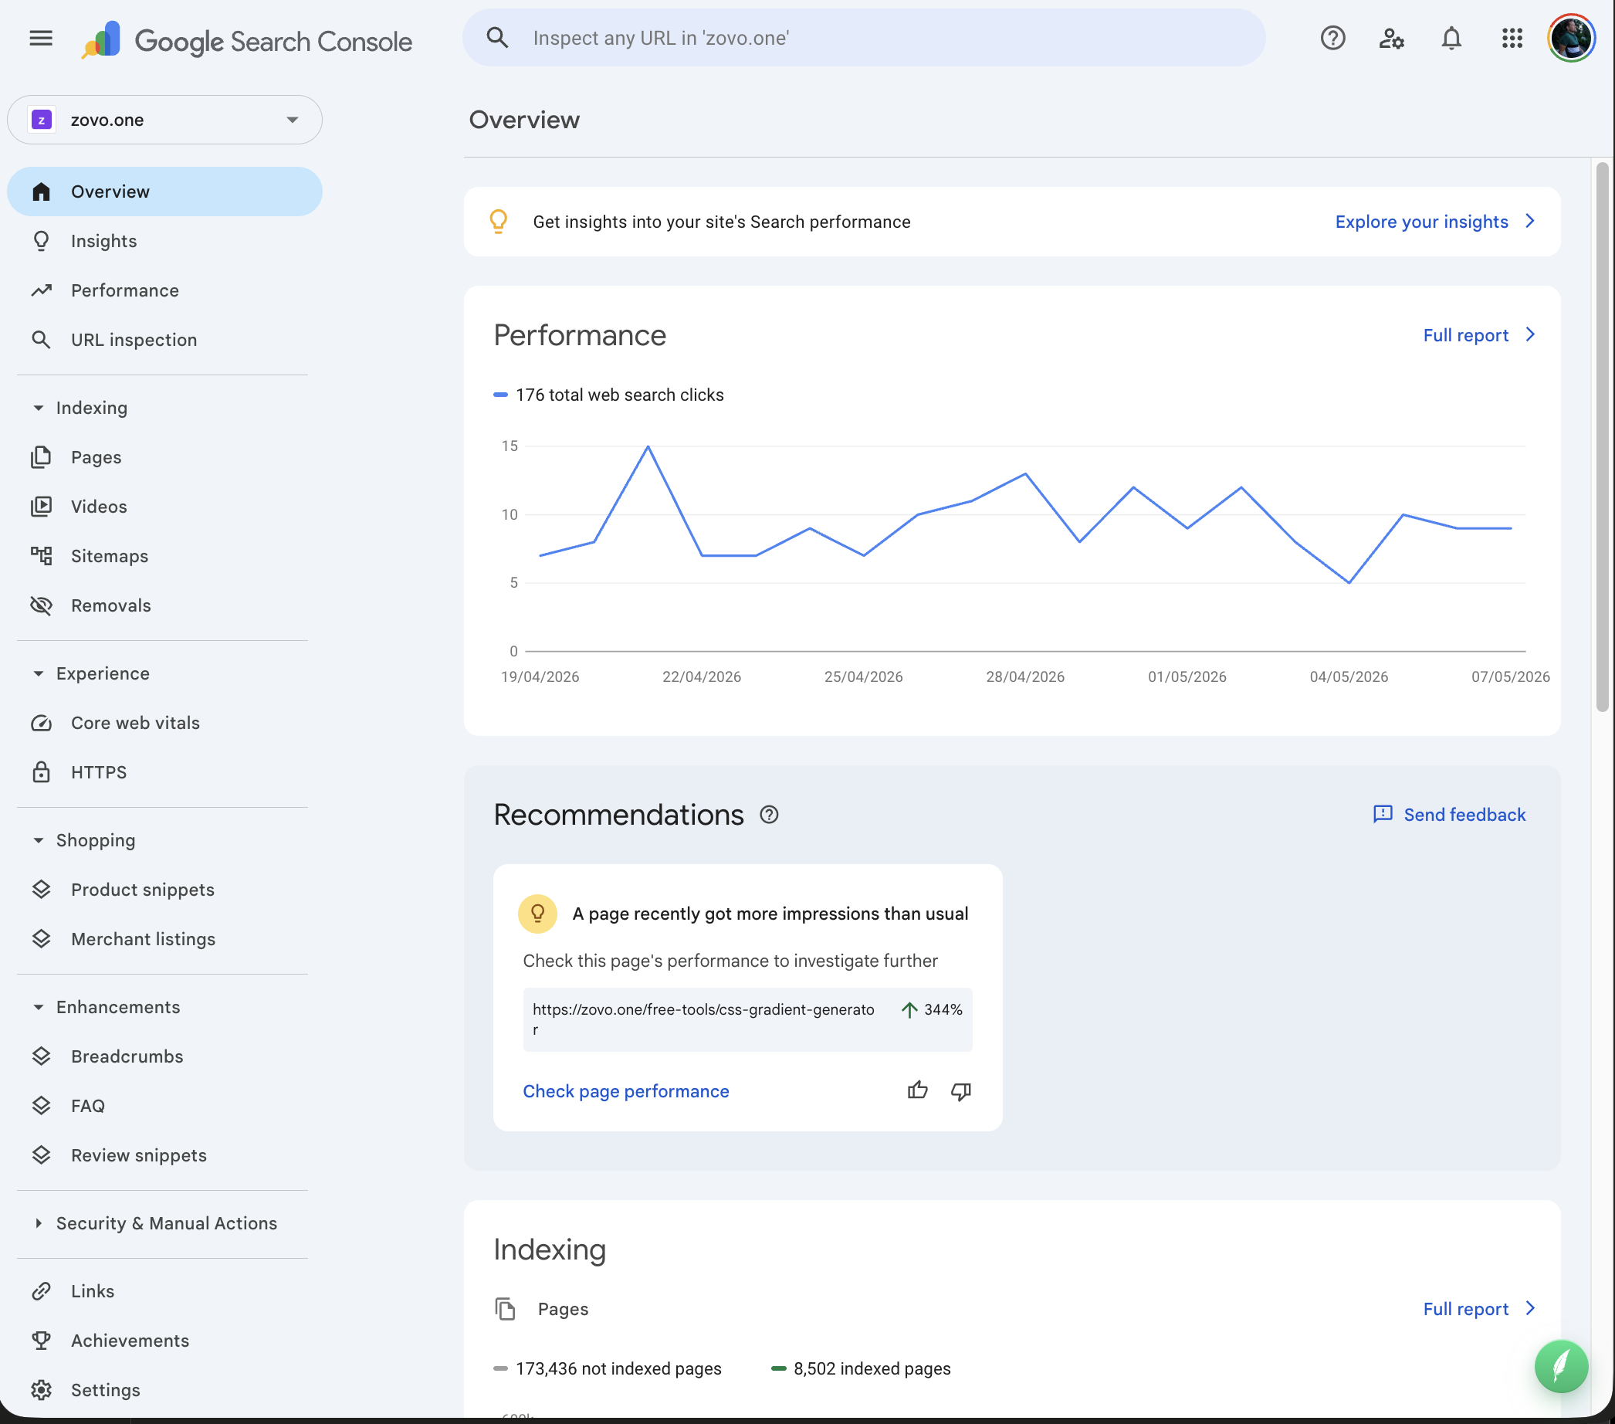Image resolution: width=1615 pixels, height=1424 pixels.
Task: Click the Google Search Console logo
Action: click(x=246, y=39)
